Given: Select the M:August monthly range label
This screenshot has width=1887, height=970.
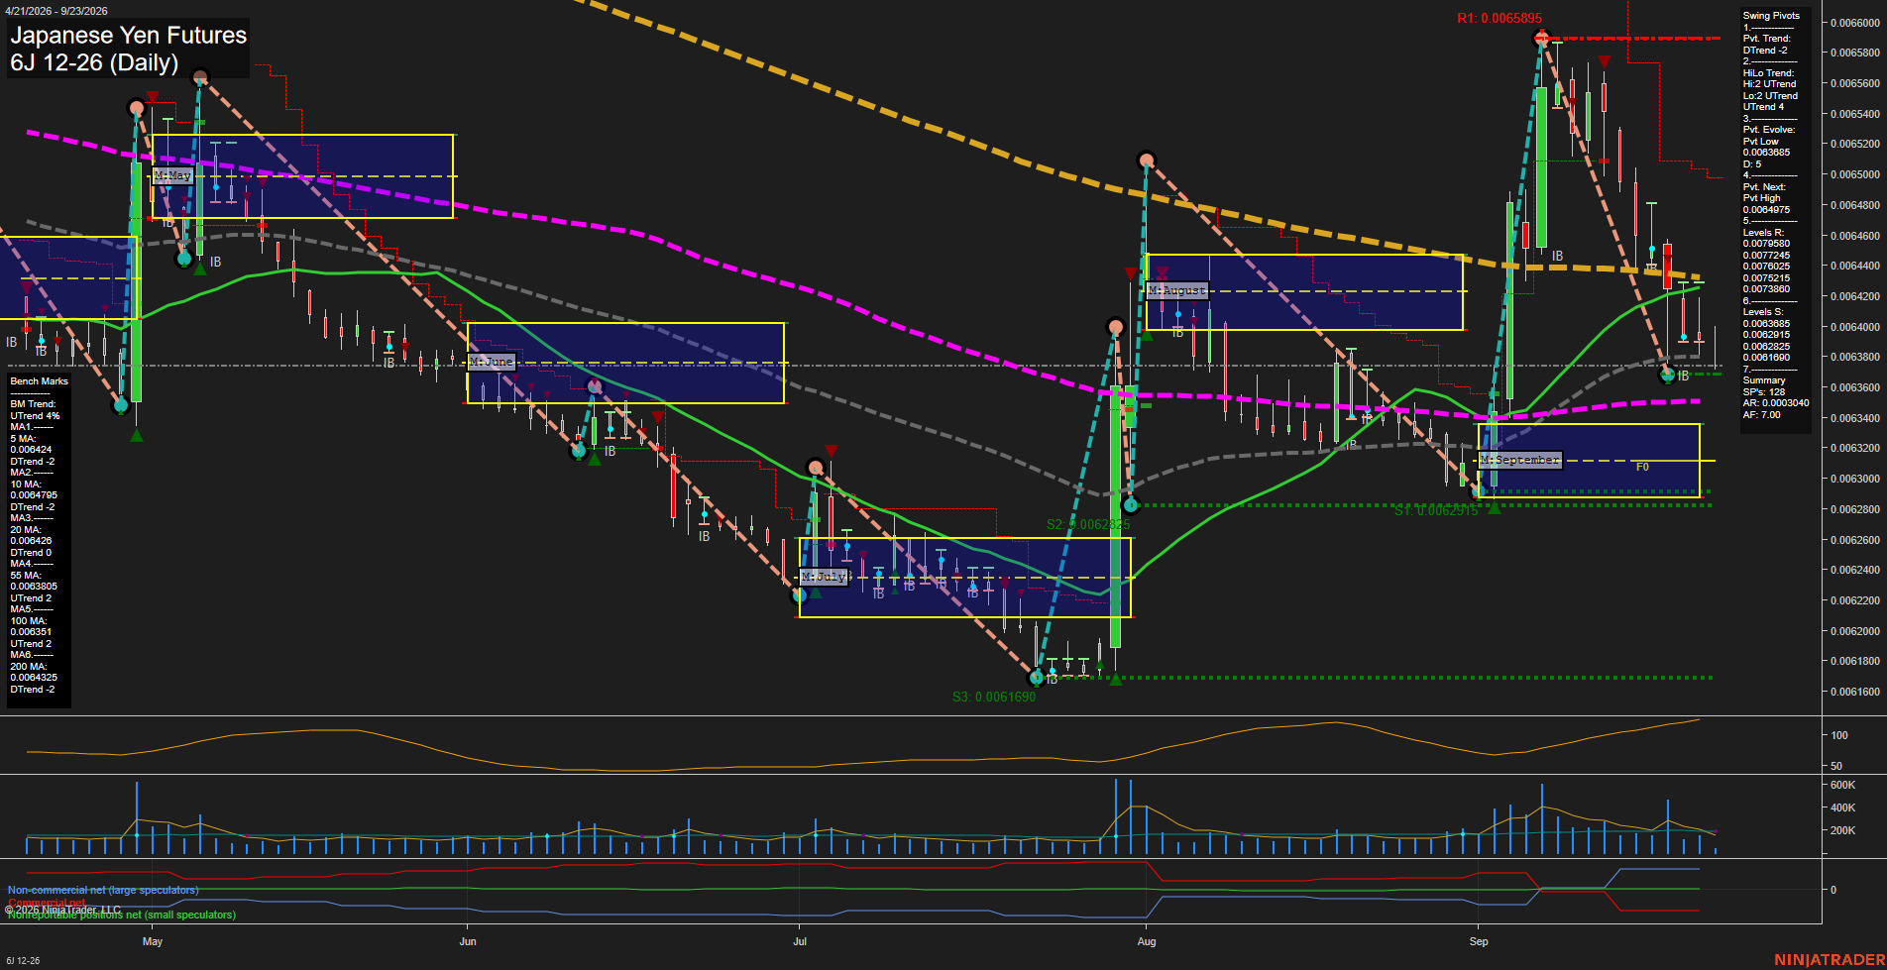Looking at the screenshot, I should tap(1177, 290).
